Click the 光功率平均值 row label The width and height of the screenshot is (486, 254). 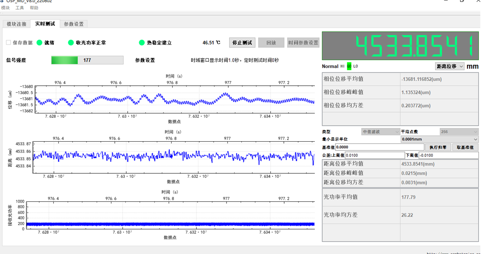(x=341, y=197)
